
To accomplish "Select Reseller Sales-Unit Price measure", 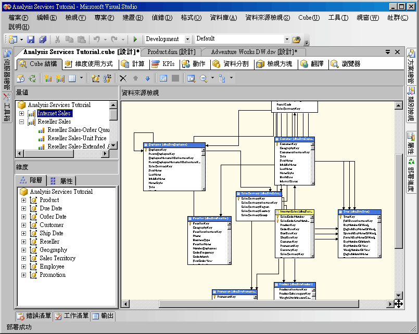I will coord(77,138).
